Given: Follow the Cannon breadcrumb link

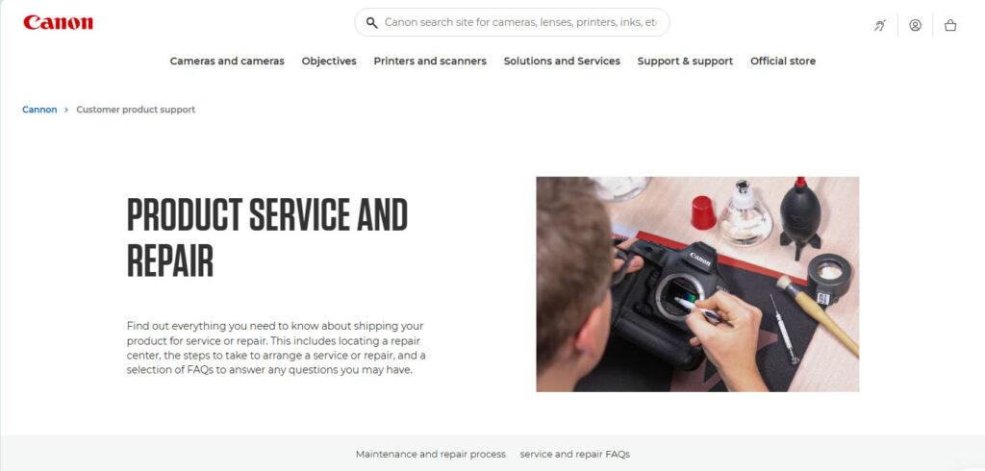Looking at the screenshot, I should (x=39, y=110).
